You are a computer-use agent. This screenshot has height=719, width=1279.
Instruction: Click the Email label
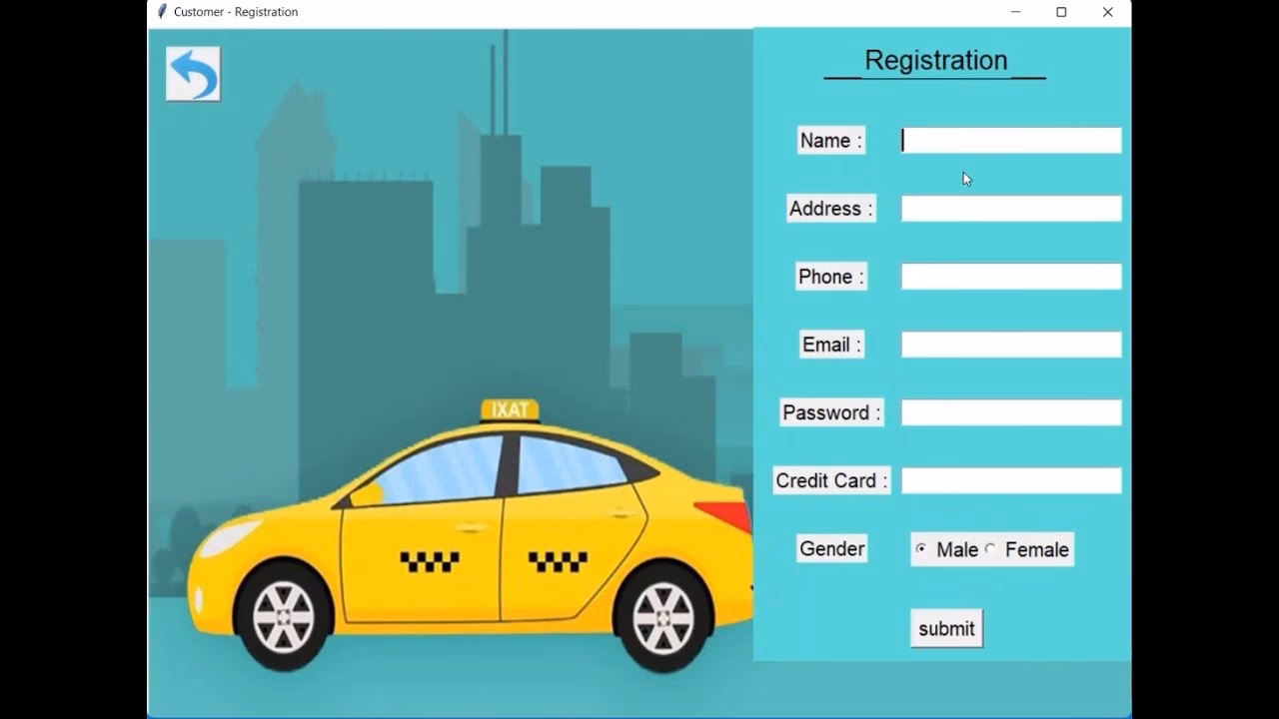point(830,344)
